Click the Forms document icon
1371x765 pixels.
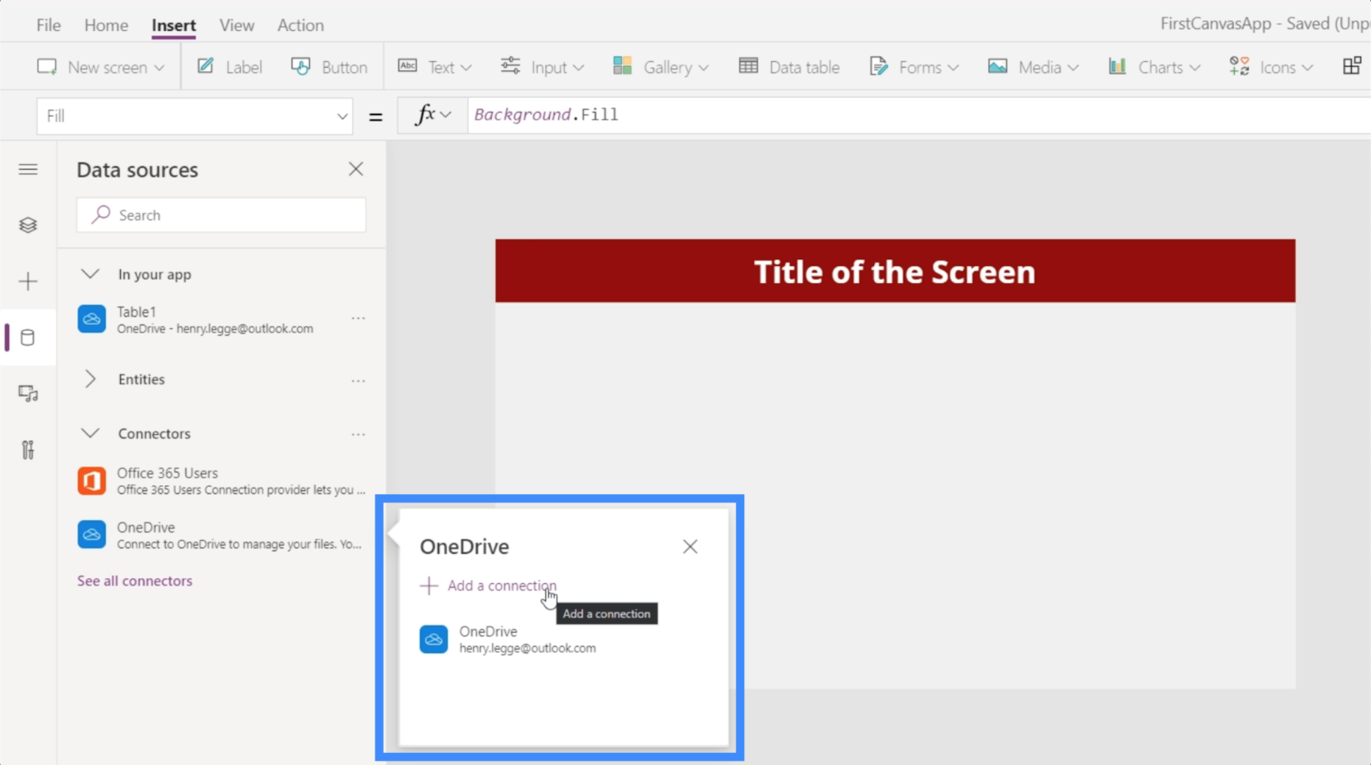point(878,66)
